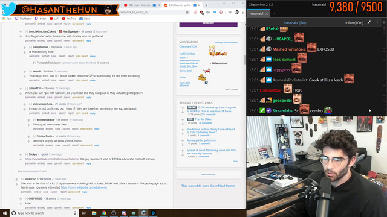
Task: Downvote Johan1710's comment
Action: pyautogui.click(x=21, y=93)
